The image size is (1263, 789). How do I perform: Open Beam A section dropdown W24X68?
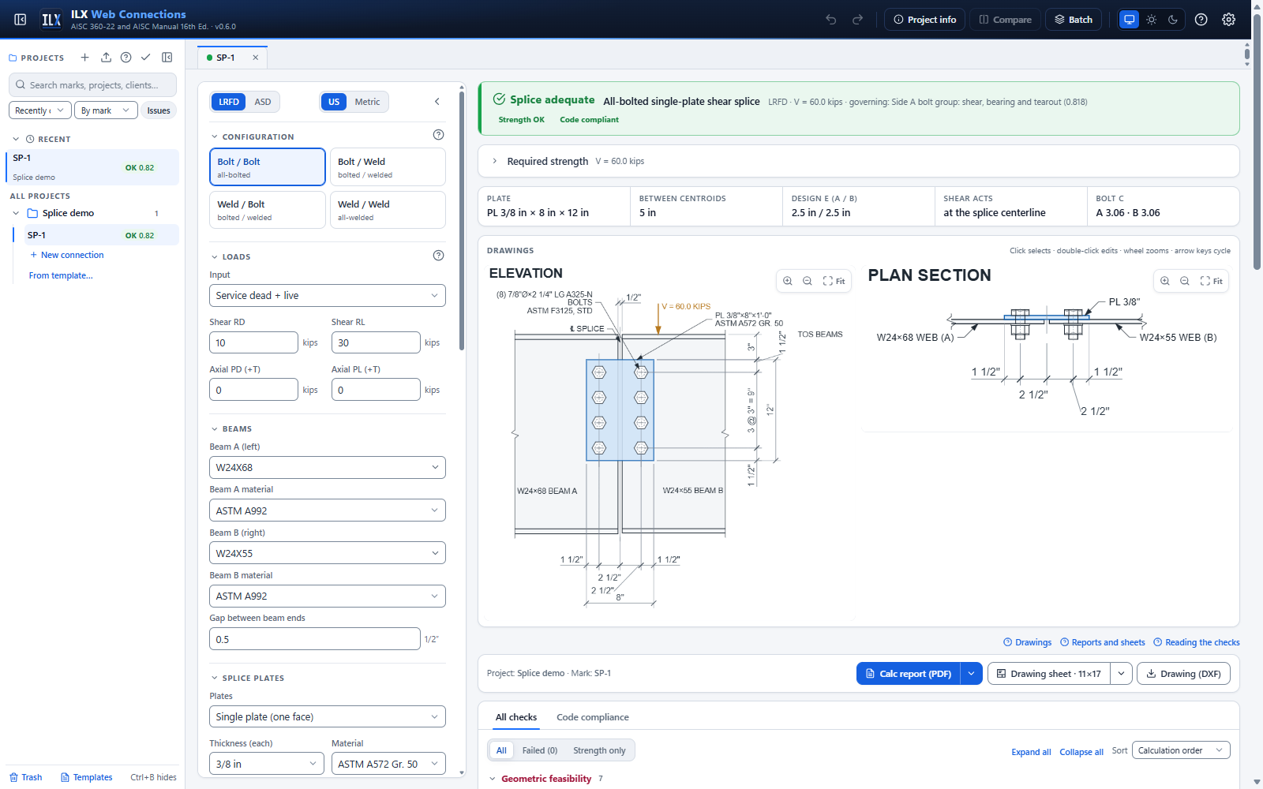point(328,468)
